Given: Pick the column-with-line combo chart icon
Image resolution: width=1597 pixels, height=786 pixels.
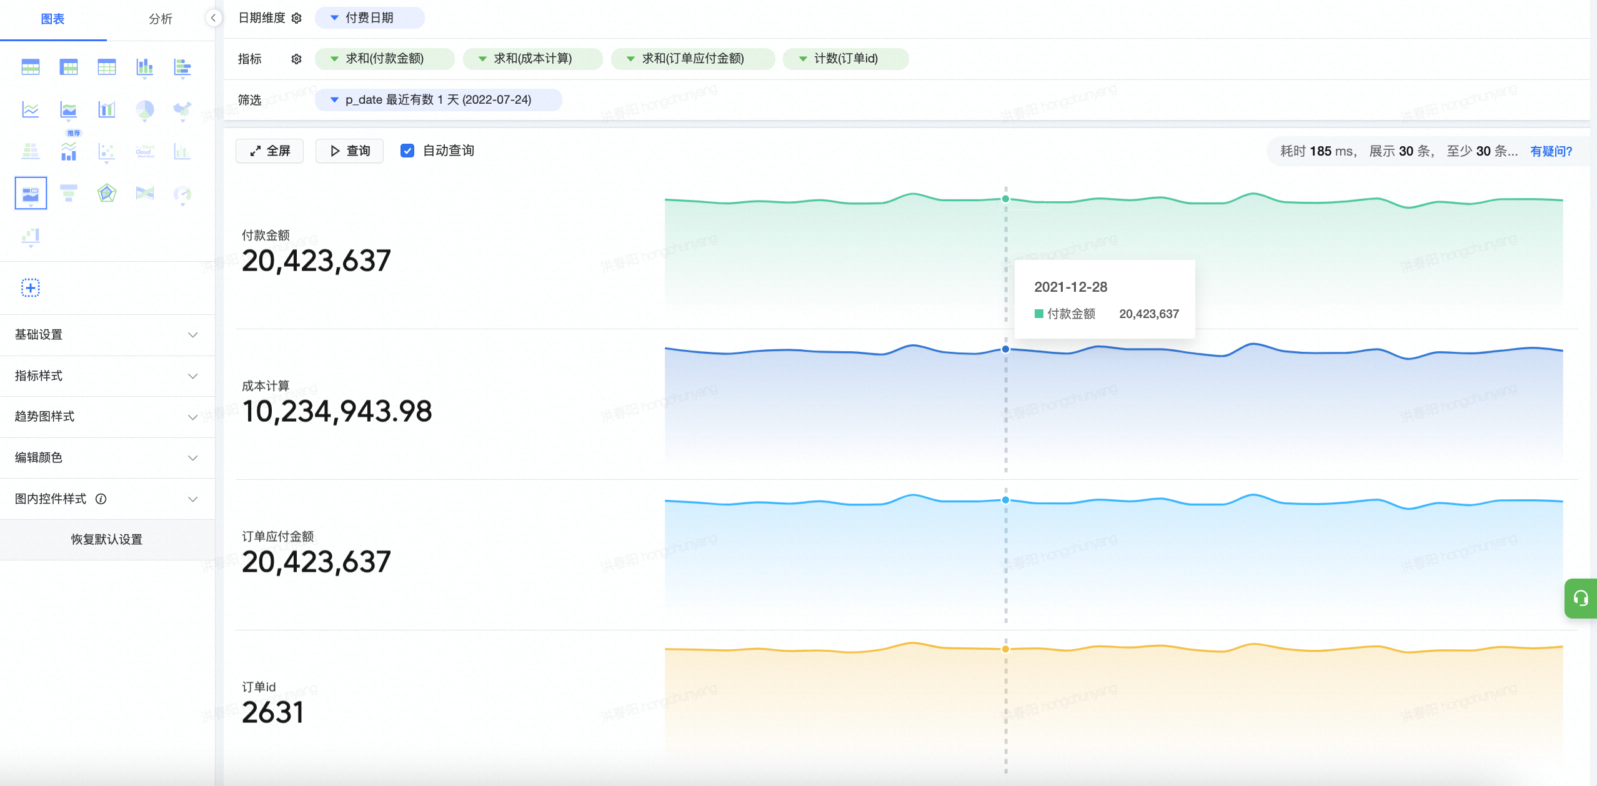Looking at the screenshot, I should click(x=107, y=110).
